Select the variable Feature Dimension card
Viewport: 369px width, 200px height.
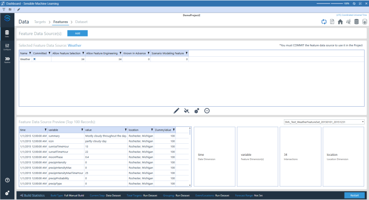tap(258, 157)
